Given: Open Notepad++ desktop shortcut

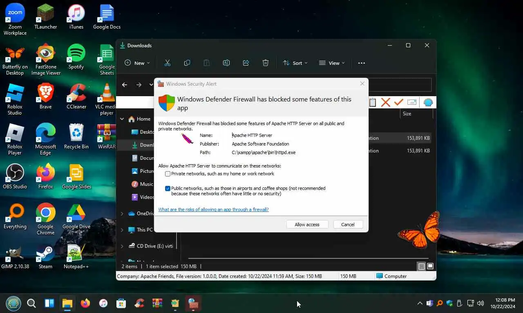Looking at the screenshot, I should pyautogui.click(x=76, y=256).
